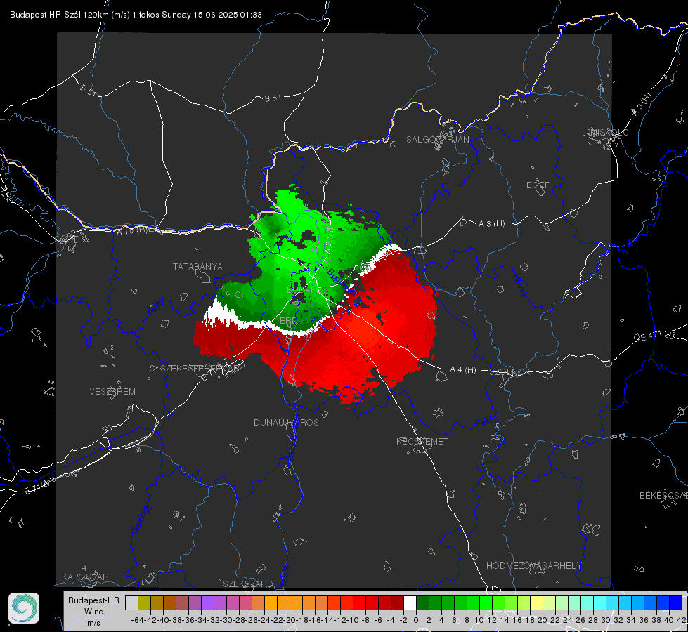Select the bright purple swatch between -34 and -32
Image resolution: width=688 pixels, height=632 pixels.
click(x=207, y=603)
